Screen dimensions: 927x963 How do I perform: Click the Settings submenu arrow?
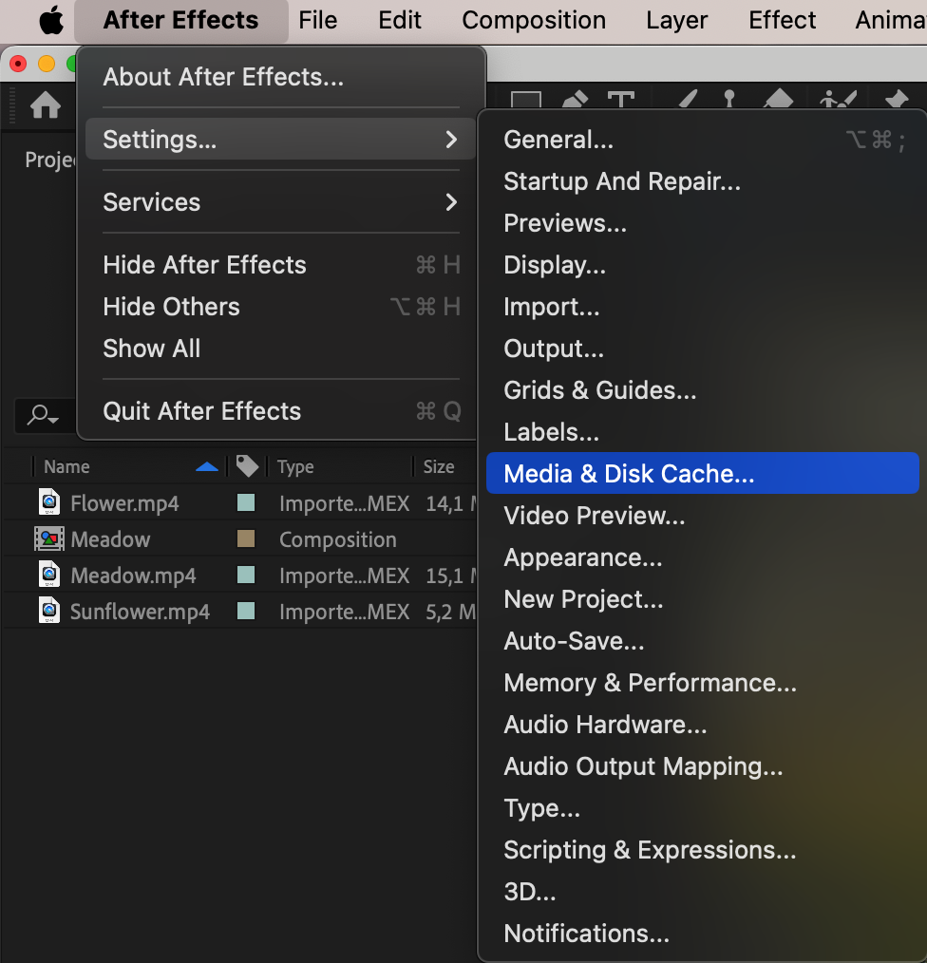(451, 140)
